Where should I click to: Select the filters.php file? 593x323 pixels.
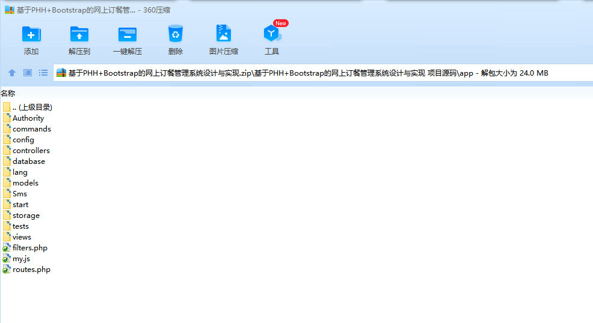[30, 248]
